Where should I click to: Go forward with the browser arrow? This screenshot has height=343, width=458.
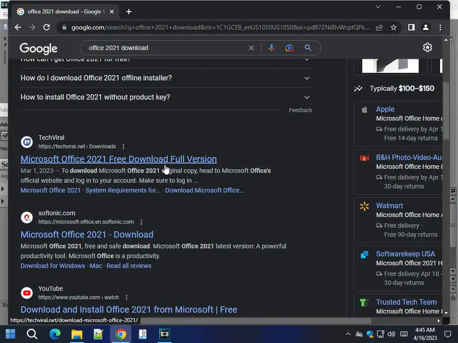click(32, 27)
